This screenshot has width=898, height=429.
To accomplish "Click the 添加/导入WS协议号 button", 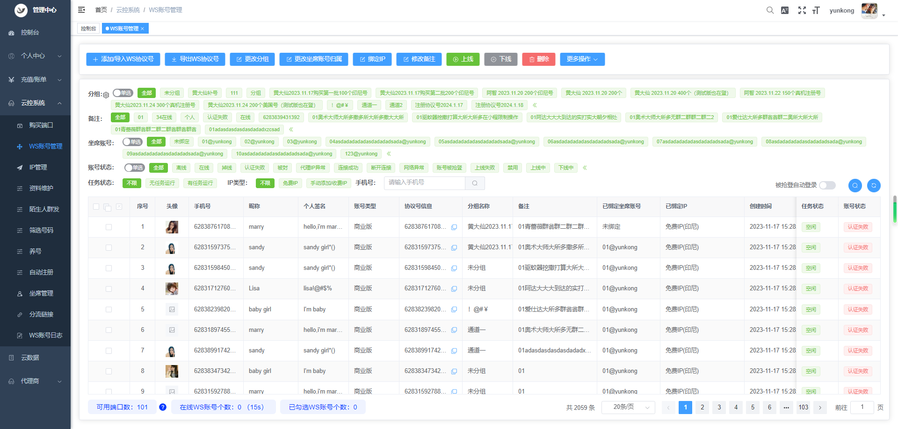I will [x=123, y=59].
